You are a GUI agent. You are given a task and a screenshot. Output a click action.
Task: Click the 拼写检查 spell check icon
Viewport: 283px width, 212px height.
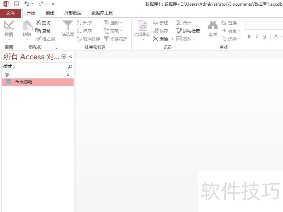[x=179, y=31]
